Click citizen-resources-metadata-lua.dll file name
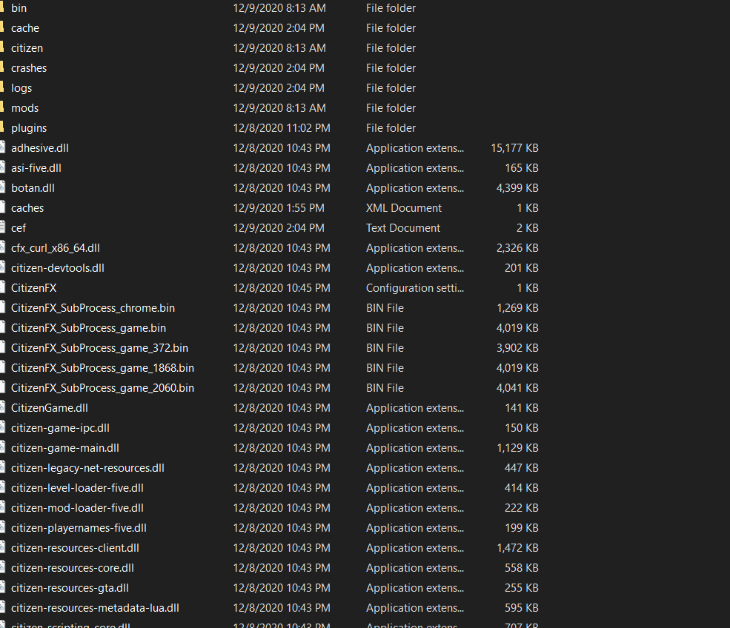The width and height of the screenshot is (730, 628). [95, 608]
